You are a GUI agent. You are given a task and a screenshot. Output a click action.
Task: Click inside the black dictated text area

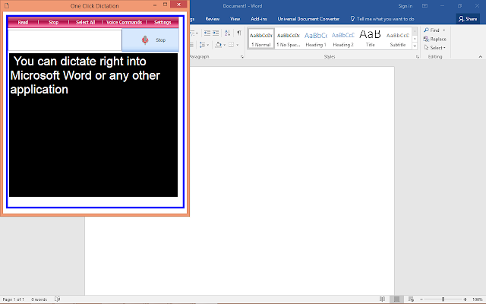(x=93, y=125)
